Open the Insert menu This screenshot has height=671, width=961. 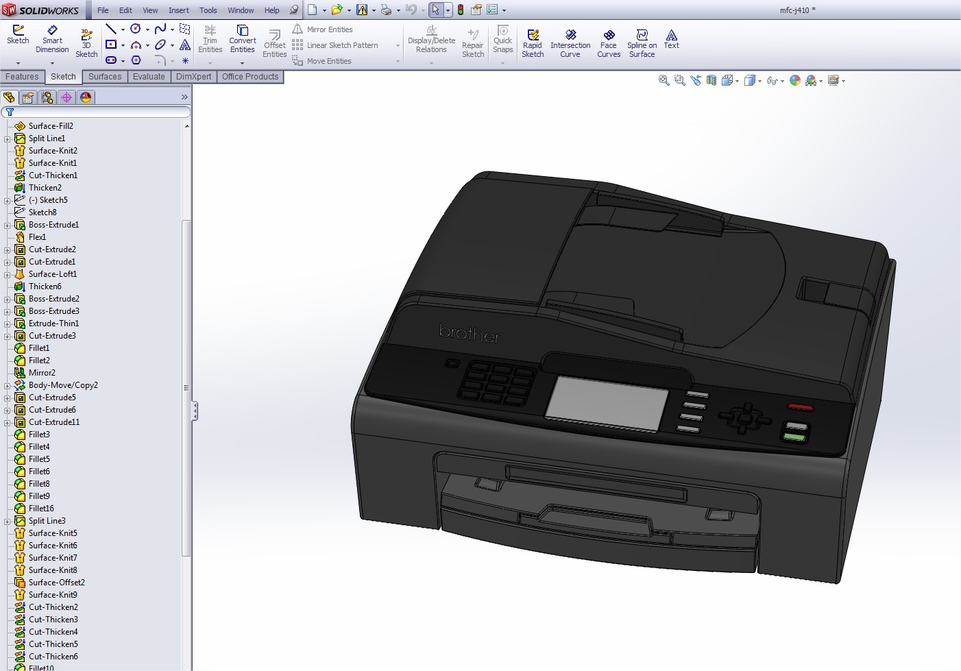point(179,10)
